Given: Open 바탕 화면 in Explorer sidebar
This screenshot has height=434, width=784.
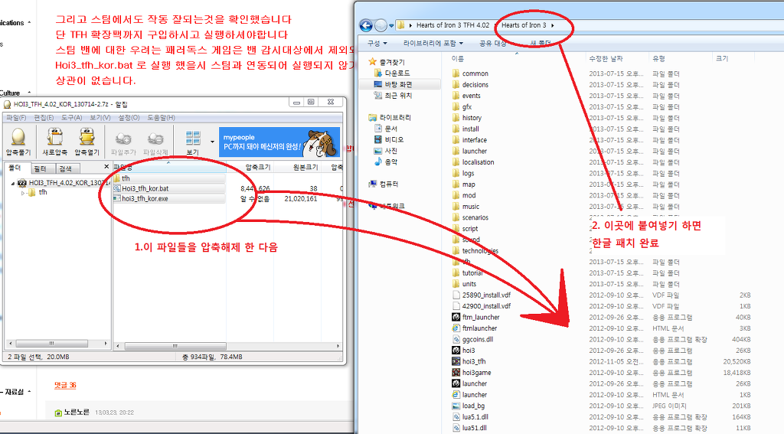Looking at the screenshot, I should click(x=393, y=84).
